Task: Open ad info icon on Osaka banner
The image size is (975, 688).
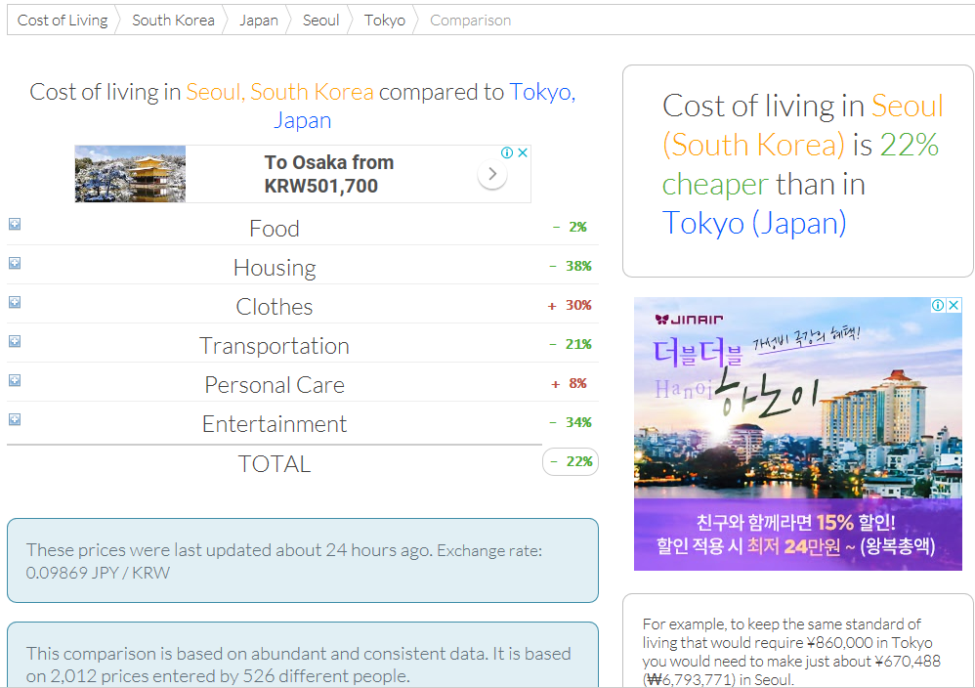Action: pos(507,153)
